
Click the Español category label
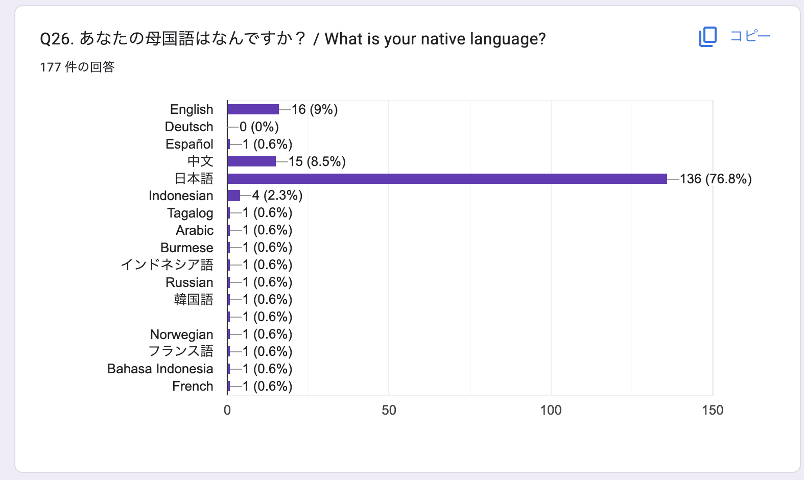[190, 144]
